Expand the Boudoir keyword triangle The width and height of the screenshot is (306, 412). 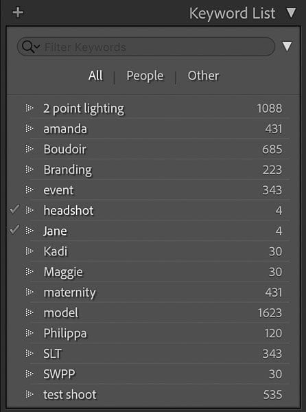click(30, 149)
